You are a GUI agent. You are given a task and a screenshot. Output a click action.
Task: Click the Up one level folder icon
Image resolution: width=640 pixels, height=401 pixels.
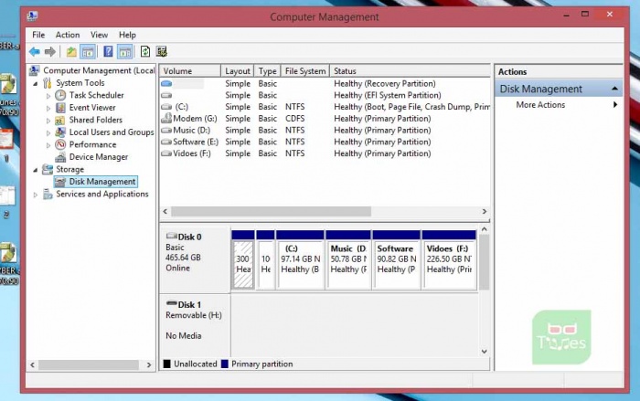pyautogui.click(x=71, y=52)
